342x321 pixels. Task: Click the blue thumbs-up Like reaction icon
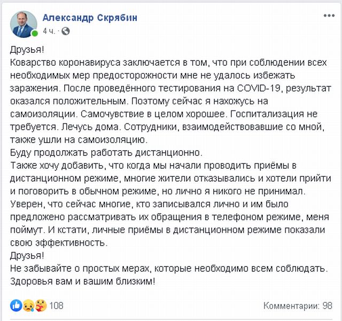click(15, 306)
